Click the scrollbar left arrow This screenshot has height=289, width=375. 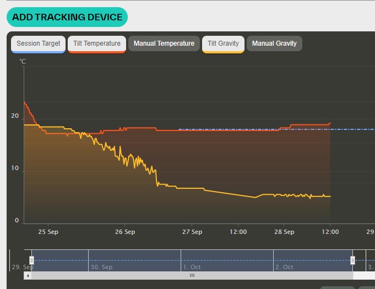click(x=28, y=275)
